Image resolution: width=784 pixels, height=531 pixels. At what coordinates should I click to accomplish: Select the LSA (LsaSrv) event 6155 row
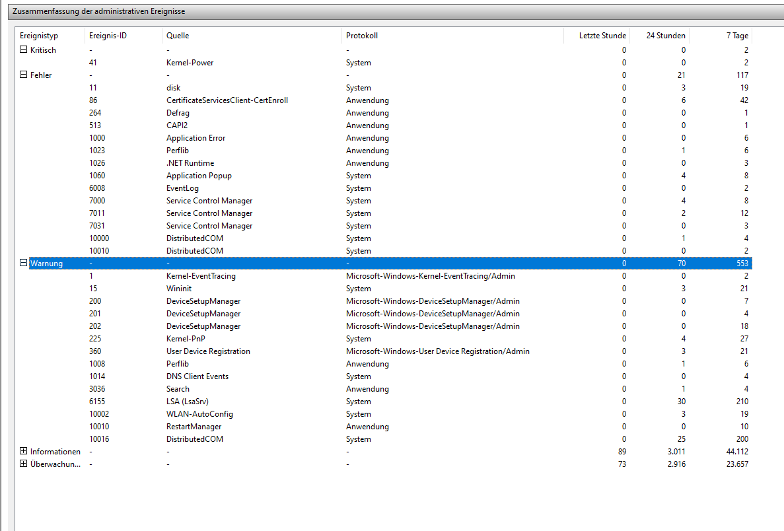click(384, 402)
